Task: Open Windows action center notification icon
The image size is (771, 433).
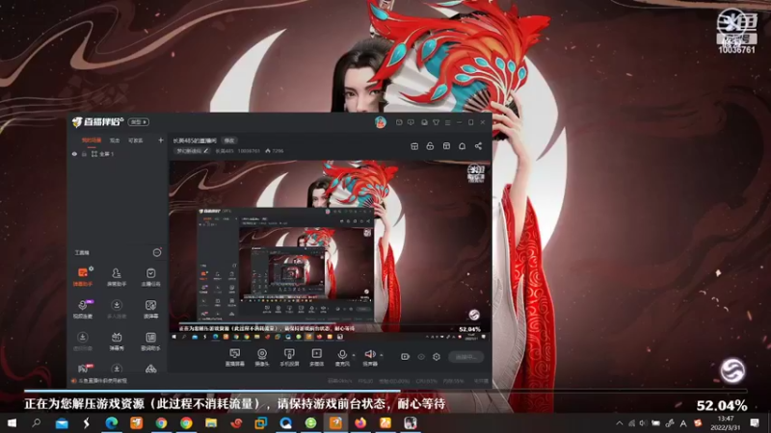Action: pyautogui.click(x=755, y=422)
